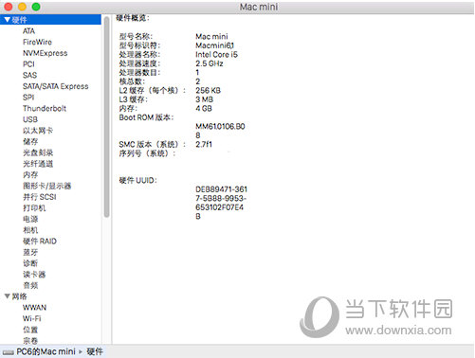Screen dimensions: 475x358
Task: Click the Macmini6,1 model identifier value
Action: 215,45
